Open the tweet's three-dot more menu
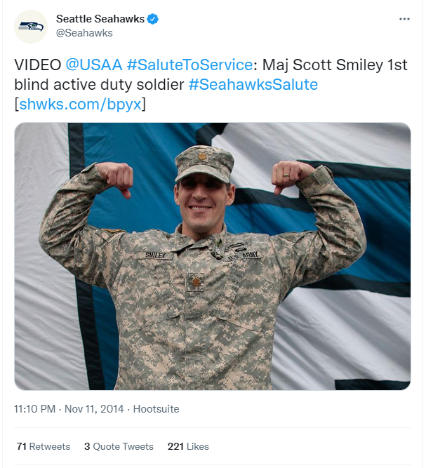The image size is (426, 468). click(x=404, y=19)
